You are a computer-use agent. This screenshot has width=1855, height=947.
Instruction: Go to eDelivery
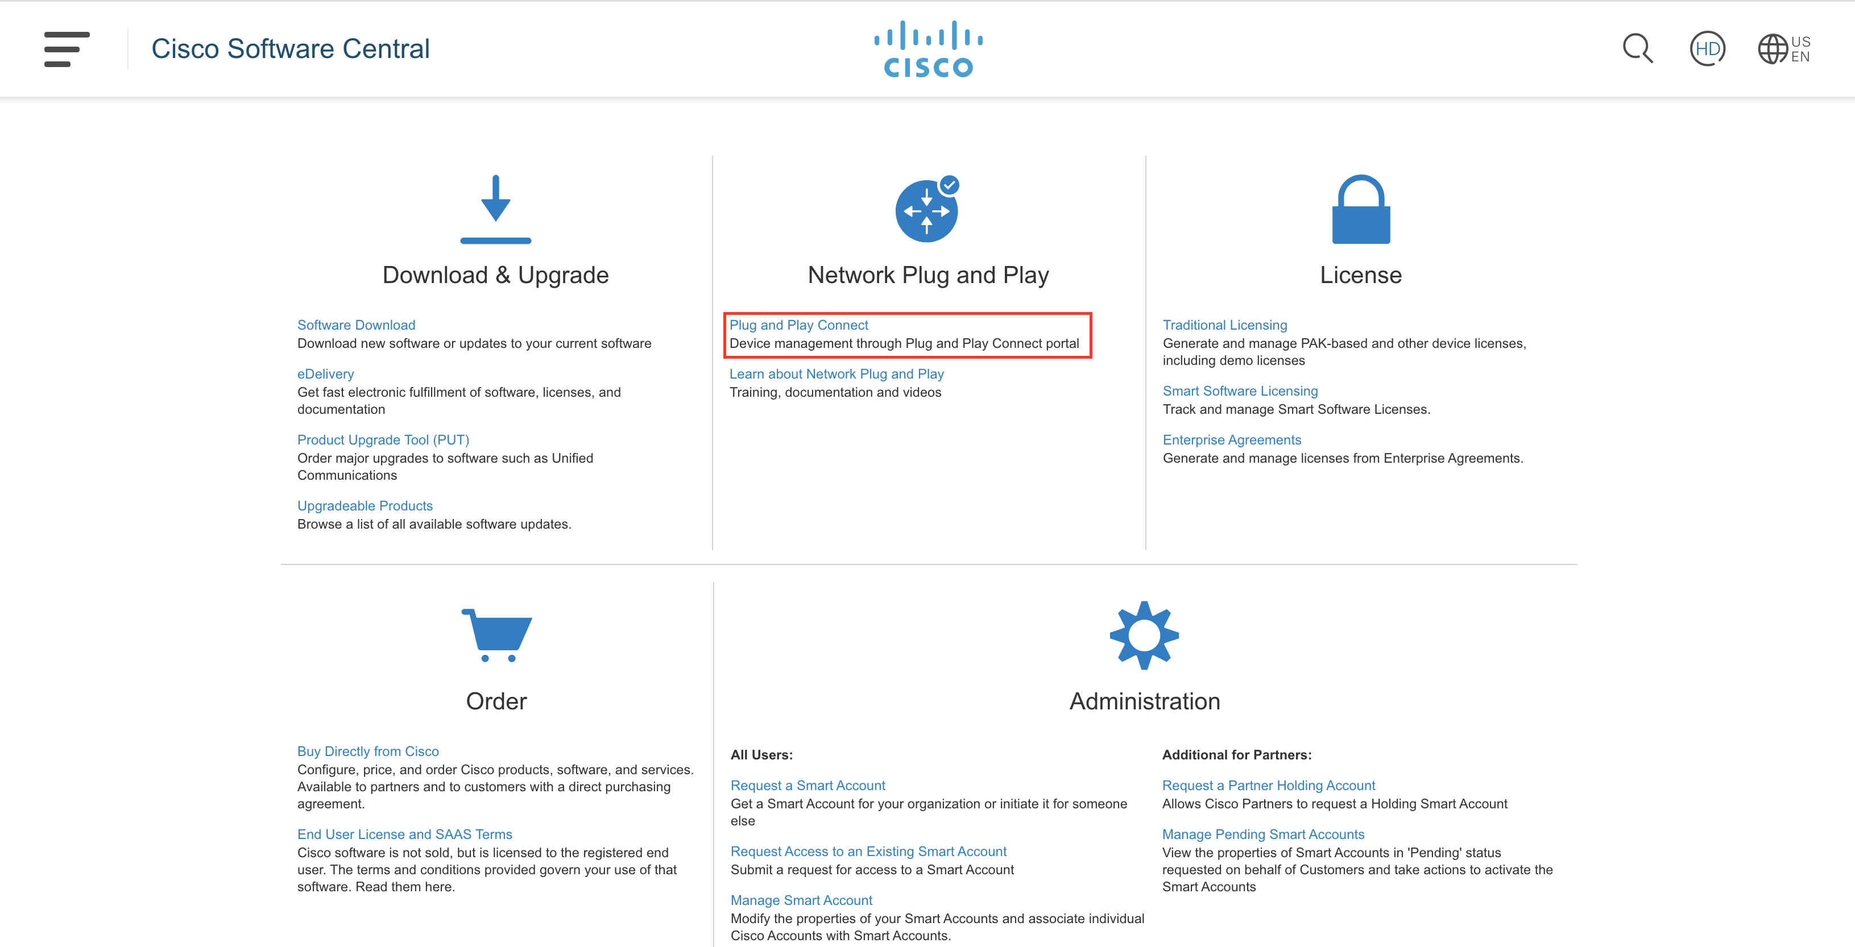pyautogui.click(x=325, y=373)
